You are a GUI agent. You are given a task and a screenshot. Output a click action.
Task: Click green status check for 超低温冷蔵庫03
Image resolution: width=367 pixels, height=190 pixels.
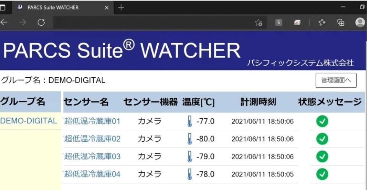click(322, 156)
